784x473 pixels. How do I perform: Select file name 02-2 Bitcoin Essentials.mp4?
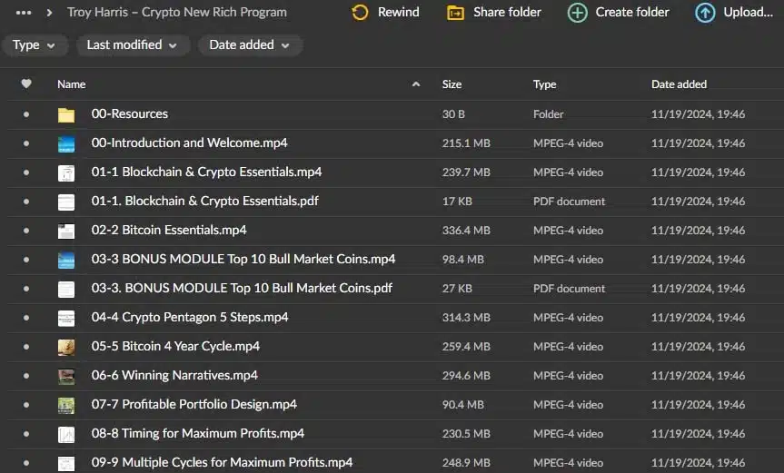coord(169,230)
